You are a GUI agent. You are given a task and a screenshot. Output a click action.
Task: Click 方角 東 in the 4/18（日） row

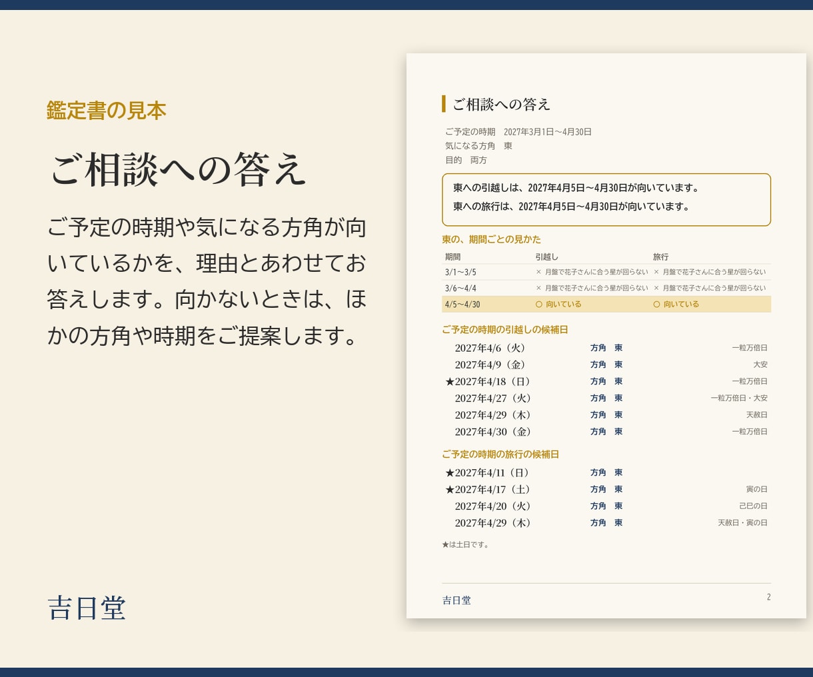click(x=606, y=381)
